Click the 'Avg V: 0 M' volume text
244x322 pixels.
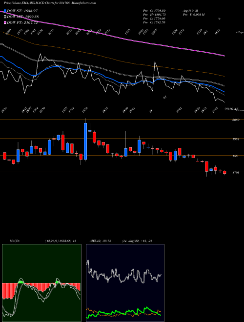click(x=190, y=11)
